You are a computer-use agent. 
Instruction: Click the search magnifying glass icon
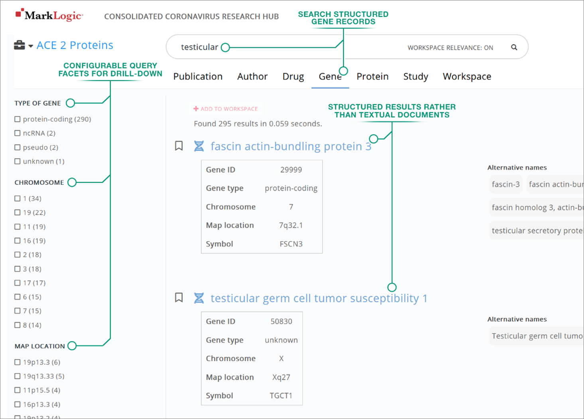coord(514,47)
